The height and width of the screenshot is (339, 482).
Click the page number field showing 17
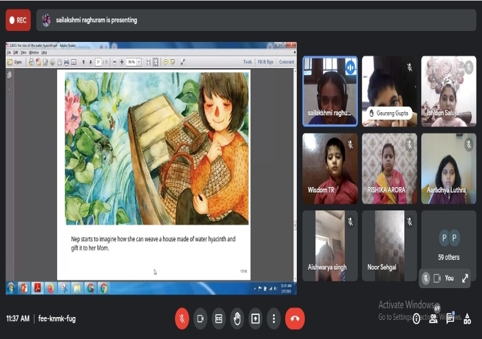[x=98, y=62]
